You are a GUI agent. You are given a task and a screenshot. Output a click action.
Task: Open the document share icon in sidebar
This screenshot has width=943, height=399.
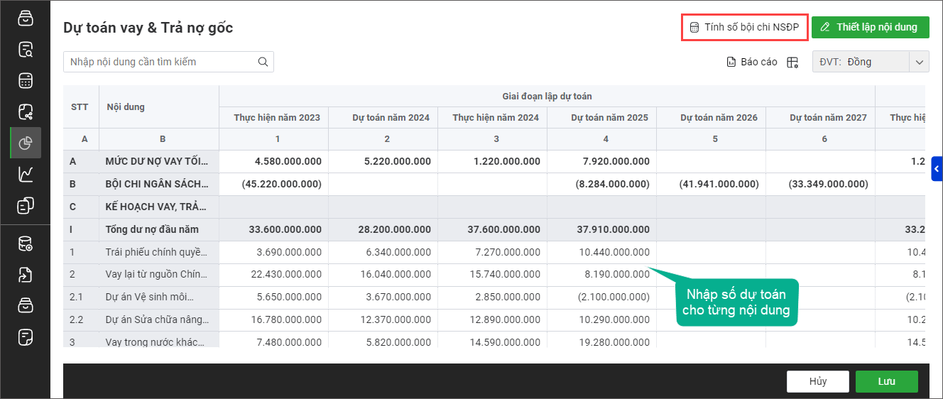point(26,111)
